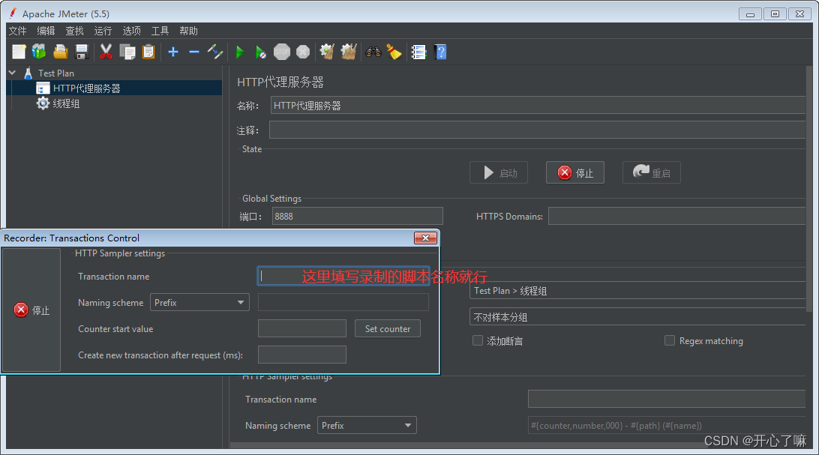Open Help with question mark icon

(440, 52)
